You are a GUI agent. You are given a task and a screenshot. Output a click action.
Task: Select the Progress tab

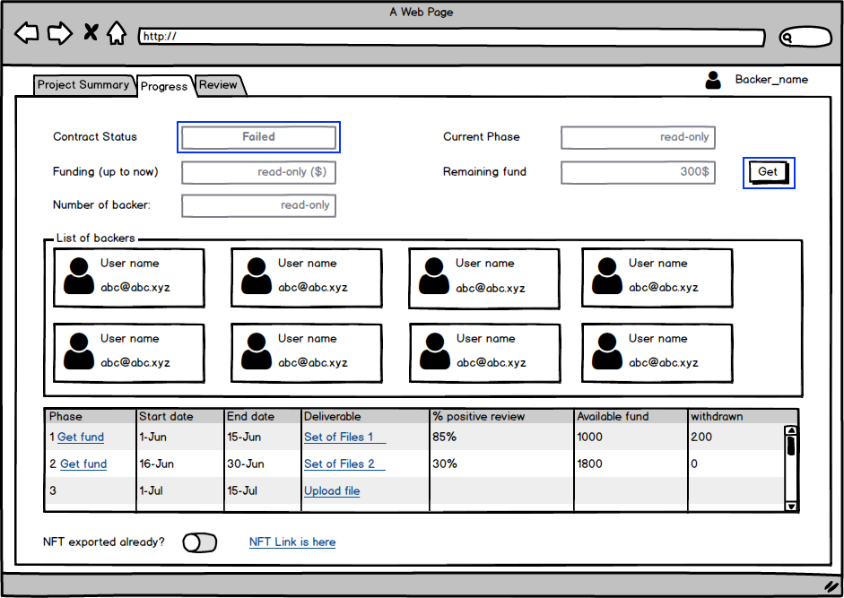pyautogui.click(x=164, y=86)
